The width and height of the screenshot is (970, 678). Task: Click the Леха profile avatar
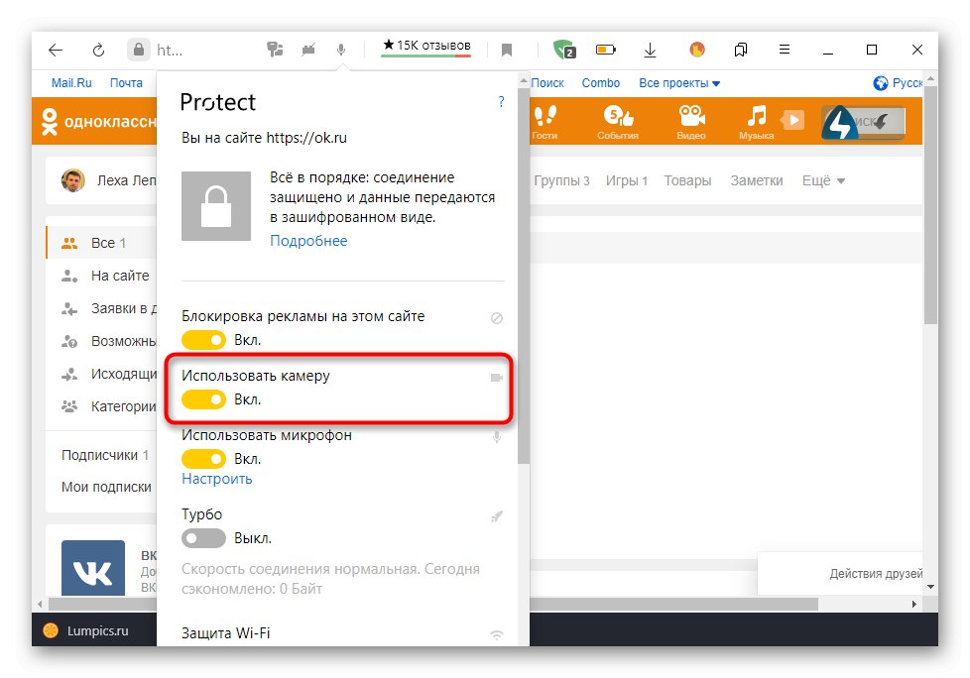(73, 180)
